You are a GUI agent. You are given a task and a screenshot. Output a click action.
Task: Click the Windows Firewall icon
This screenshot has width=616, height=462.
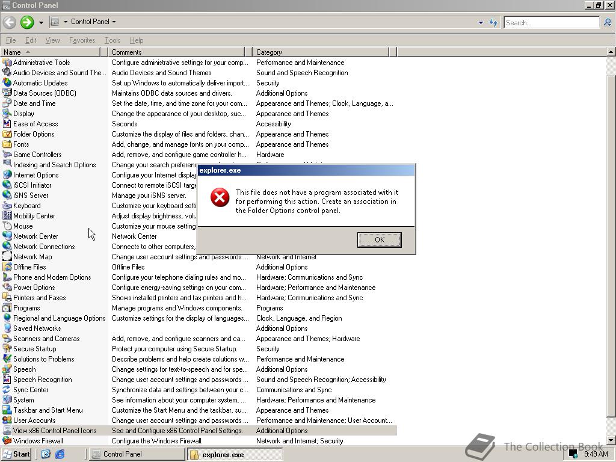[7, 440]
